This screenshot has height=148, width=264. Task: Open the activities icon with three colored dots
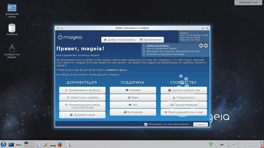(19, 145)
